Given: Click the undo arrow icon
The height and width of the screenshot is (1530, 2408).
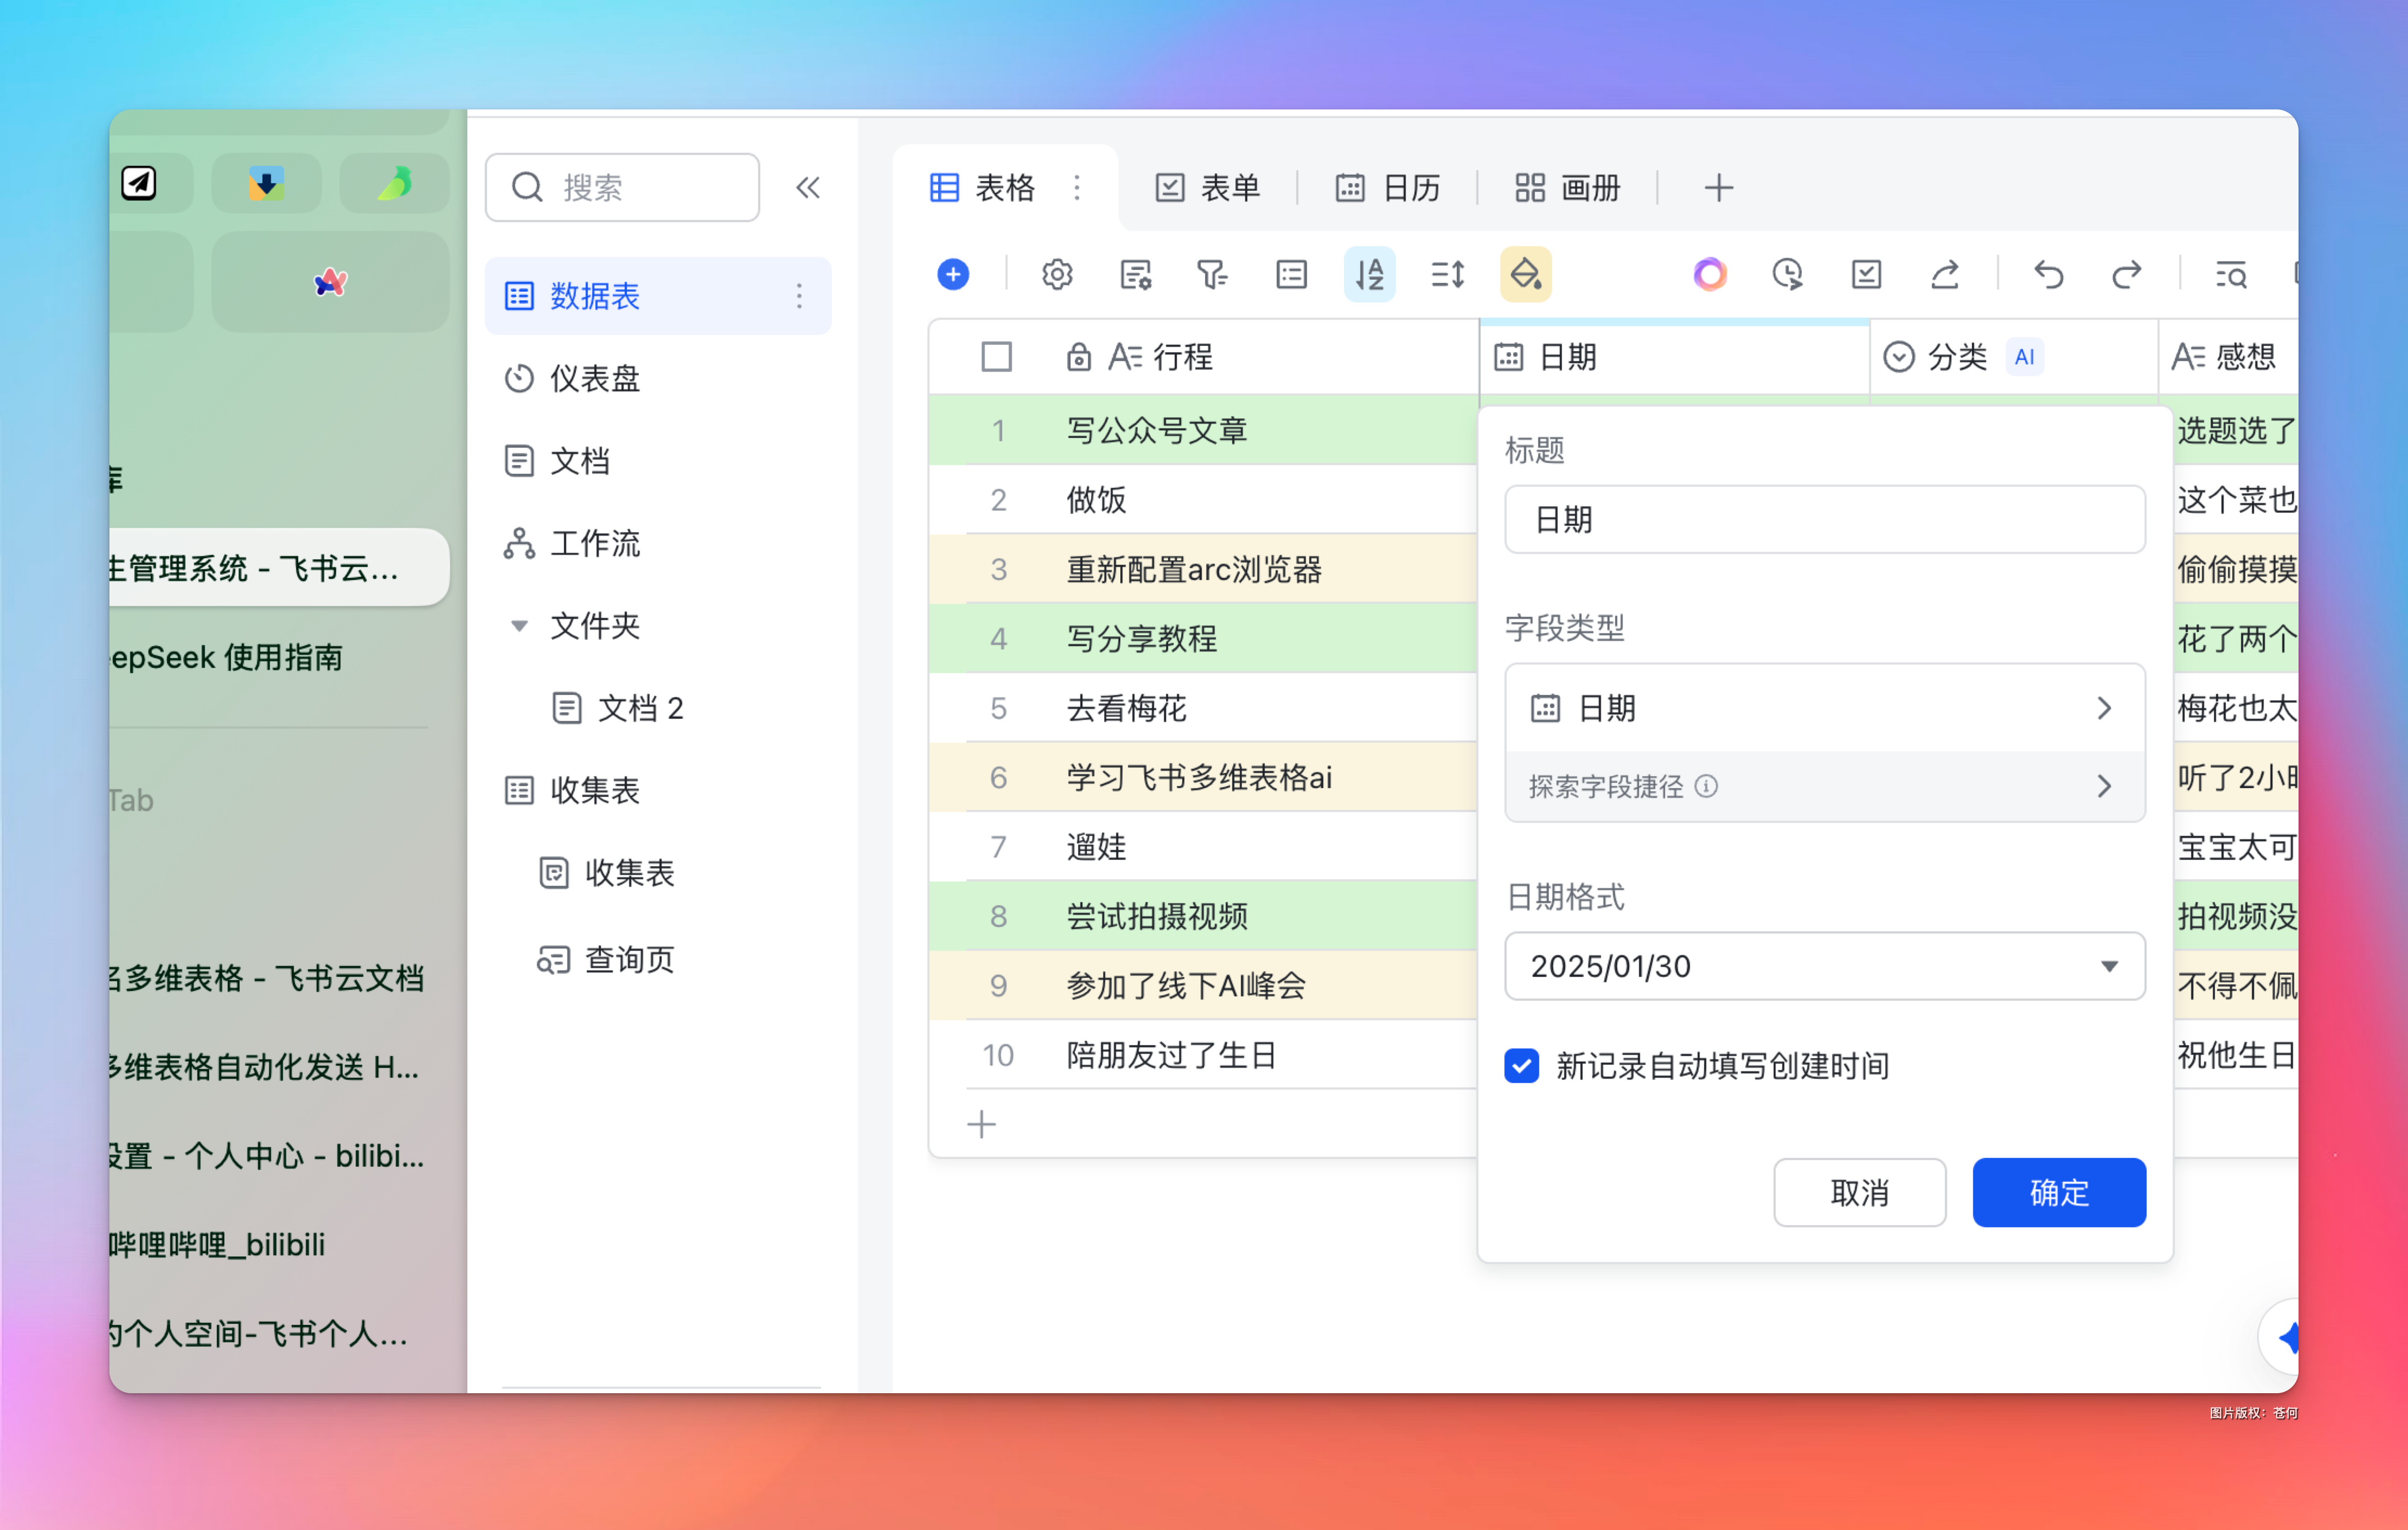Looking at the screenshot, I should [2048, 274].
